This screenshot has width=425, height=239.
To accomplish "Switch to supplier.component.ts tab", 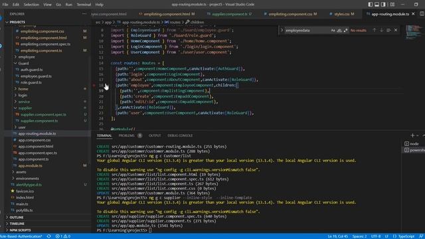I will click(x=230, y=14).
